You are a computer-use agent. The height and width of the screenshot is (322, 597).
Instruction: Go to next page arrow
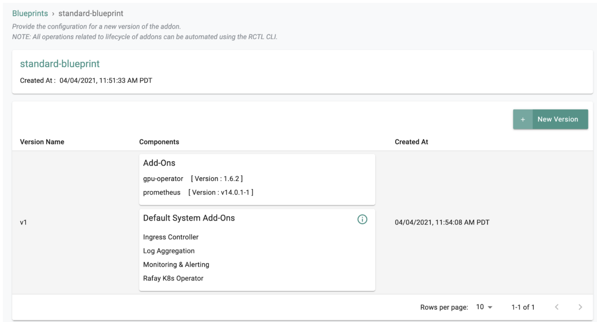580,307
